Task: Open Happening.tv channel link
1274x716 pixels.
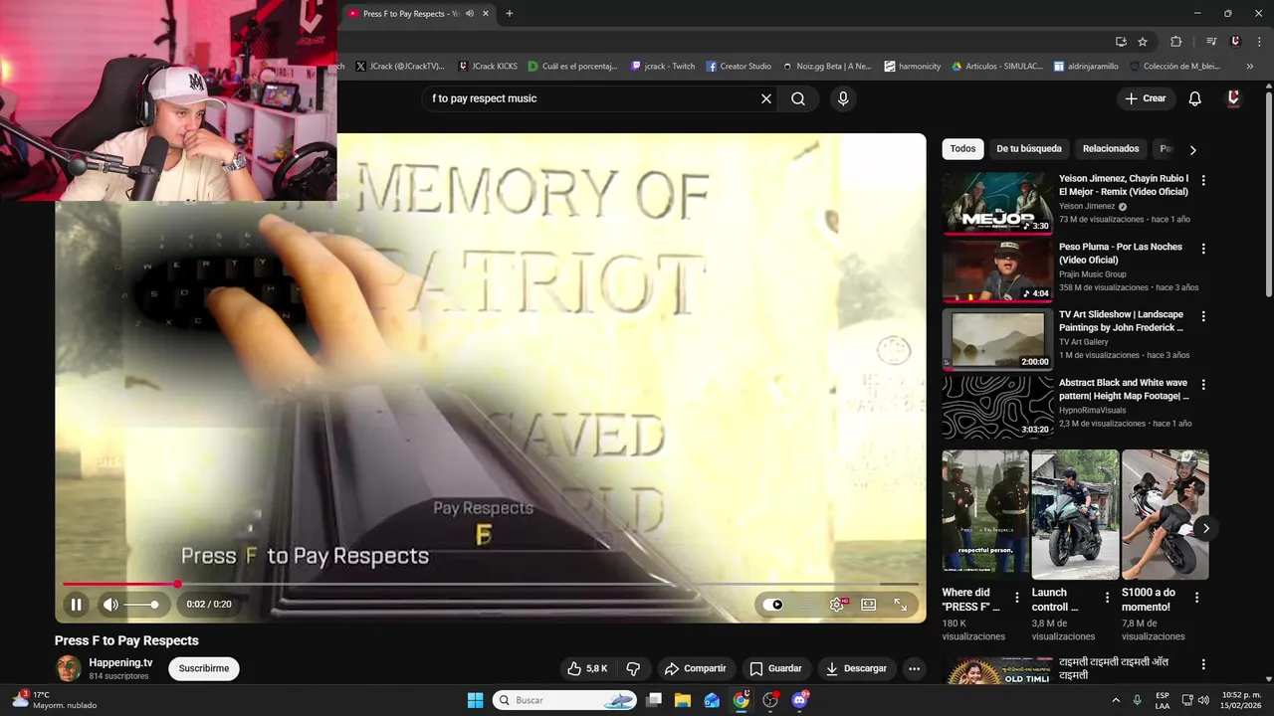Action: pyautogui.click(x=120, y=662)
